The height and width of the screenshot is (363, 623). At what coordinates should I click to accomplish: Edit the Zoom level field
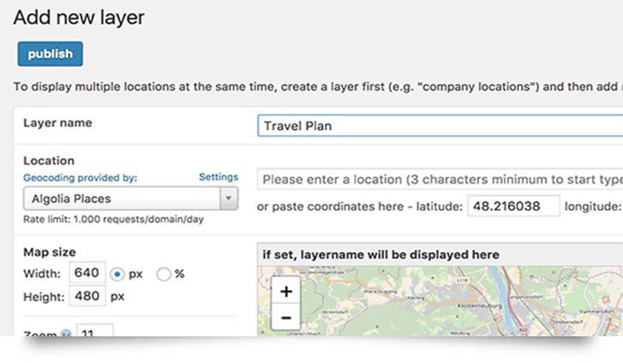tap(95, 331)
